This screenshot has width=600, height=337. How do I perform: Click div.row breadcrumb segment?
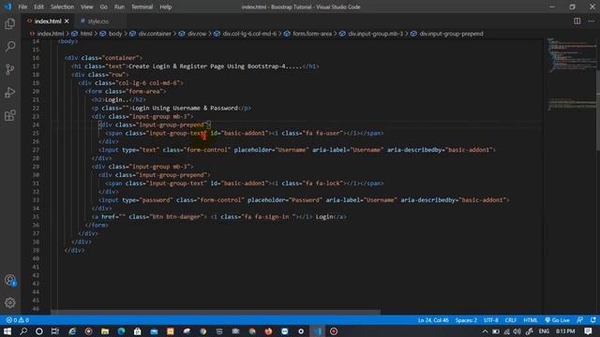tap(197, 34)
